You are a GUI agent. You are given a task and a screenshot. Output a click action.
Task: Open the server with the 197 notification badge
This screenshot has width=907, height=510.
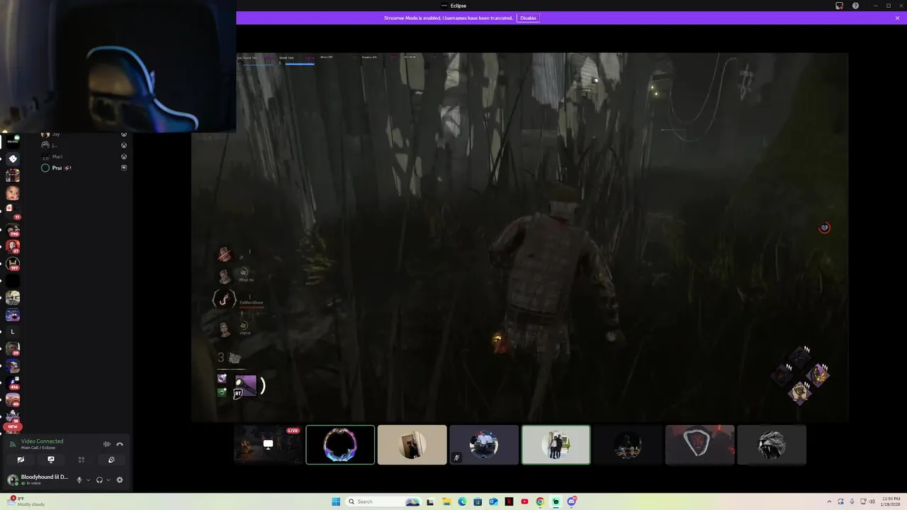(13, 263)
